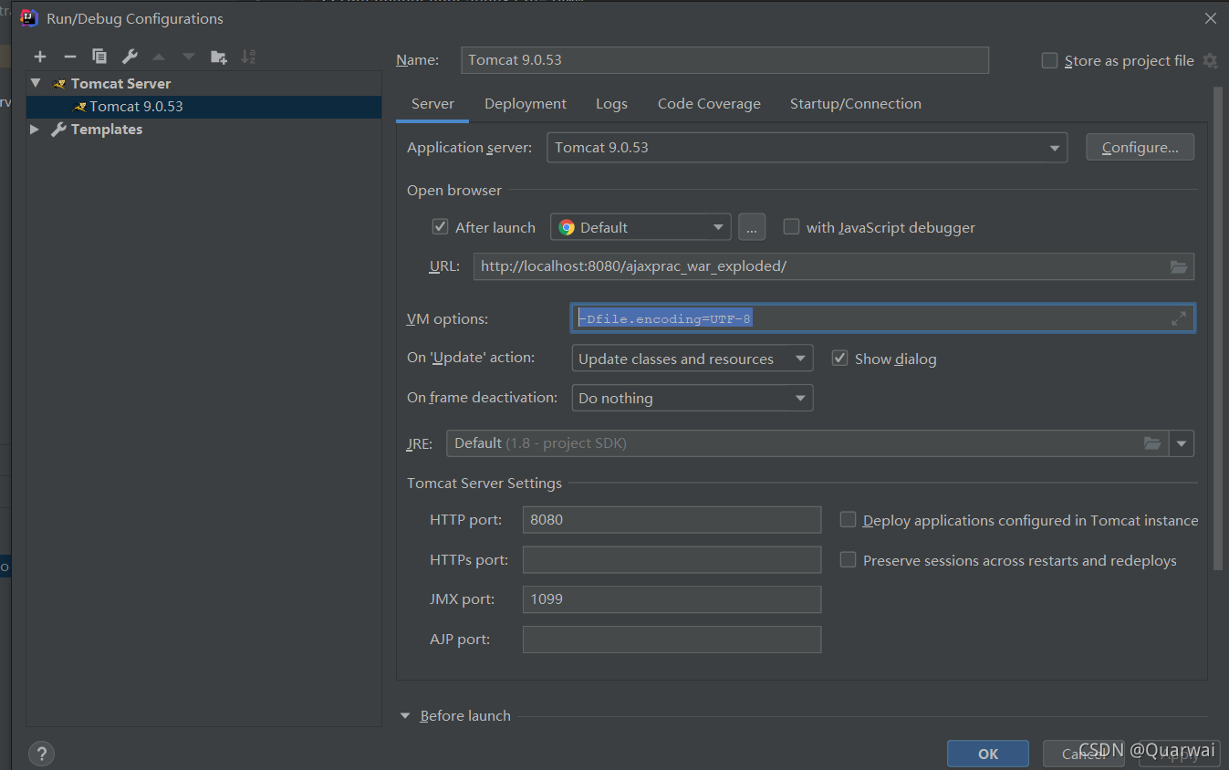Click the HTTPs port field
The width and height of the screenshot is (1229, 770).
672,560
